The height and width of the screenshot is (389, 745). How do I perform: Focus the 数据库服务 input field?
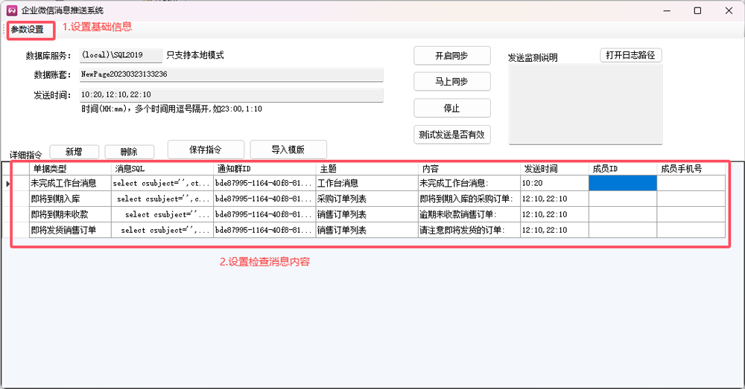(x=121, y=55)
